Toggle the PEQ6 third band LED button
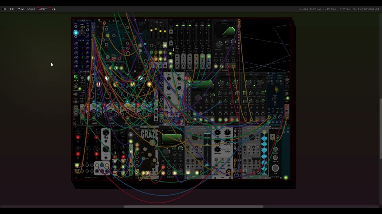The height and width of the screenshot is (214, 382). pos(190,25)
